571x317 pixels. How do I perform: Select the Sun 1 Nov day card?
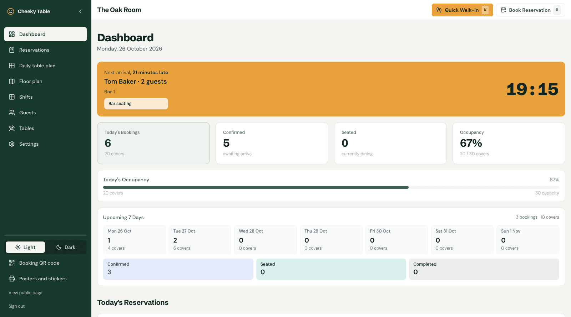click(528, 240)
